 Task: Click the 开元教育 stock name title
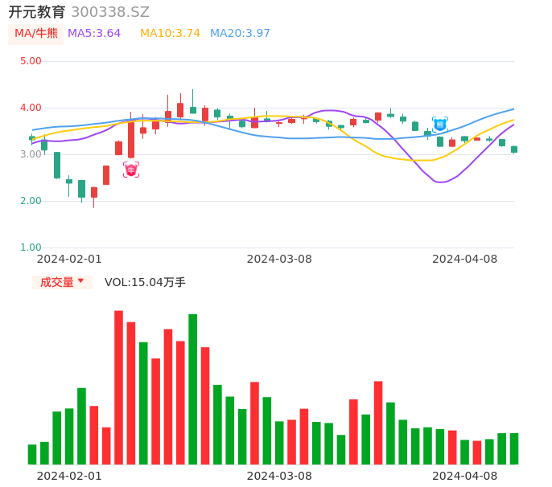point(37,12)
